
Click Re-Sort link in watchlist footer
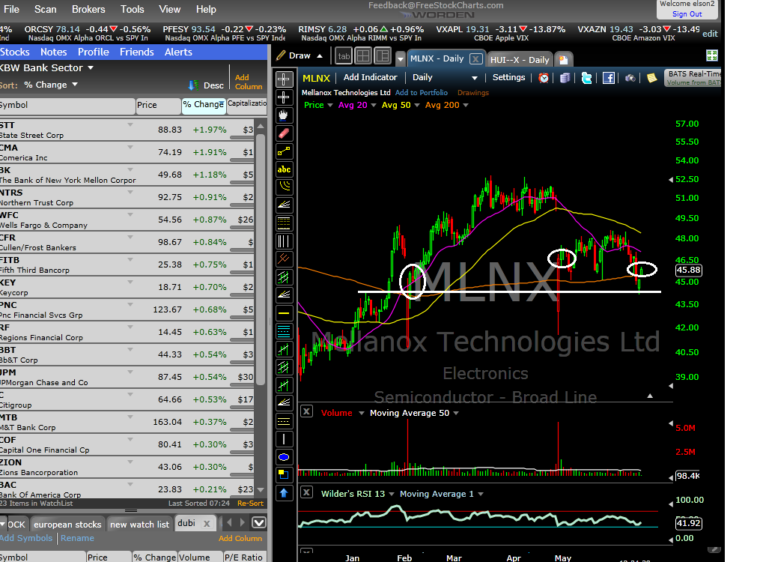click(x=250, y=504)
